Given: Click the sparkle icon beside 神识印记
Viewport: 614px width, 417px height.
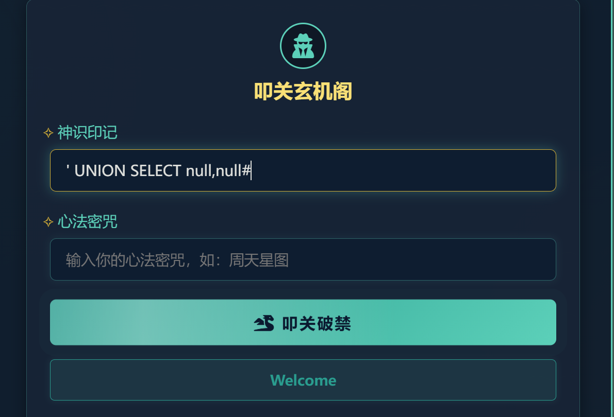Looking at the screenshot, I should tap(48, 133).
